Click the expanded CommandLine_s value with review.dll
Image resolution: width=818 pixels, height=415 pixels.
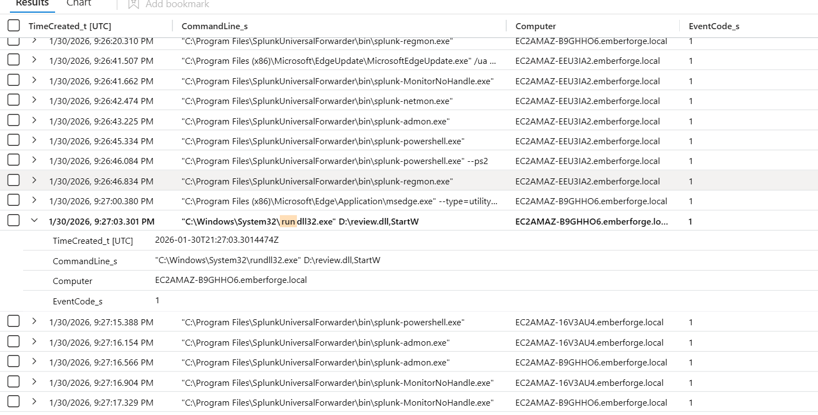click(x=268, y=260)
